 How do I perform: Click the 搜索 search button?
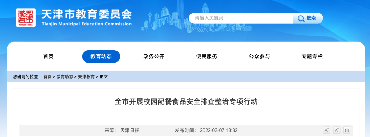point(308,18)
